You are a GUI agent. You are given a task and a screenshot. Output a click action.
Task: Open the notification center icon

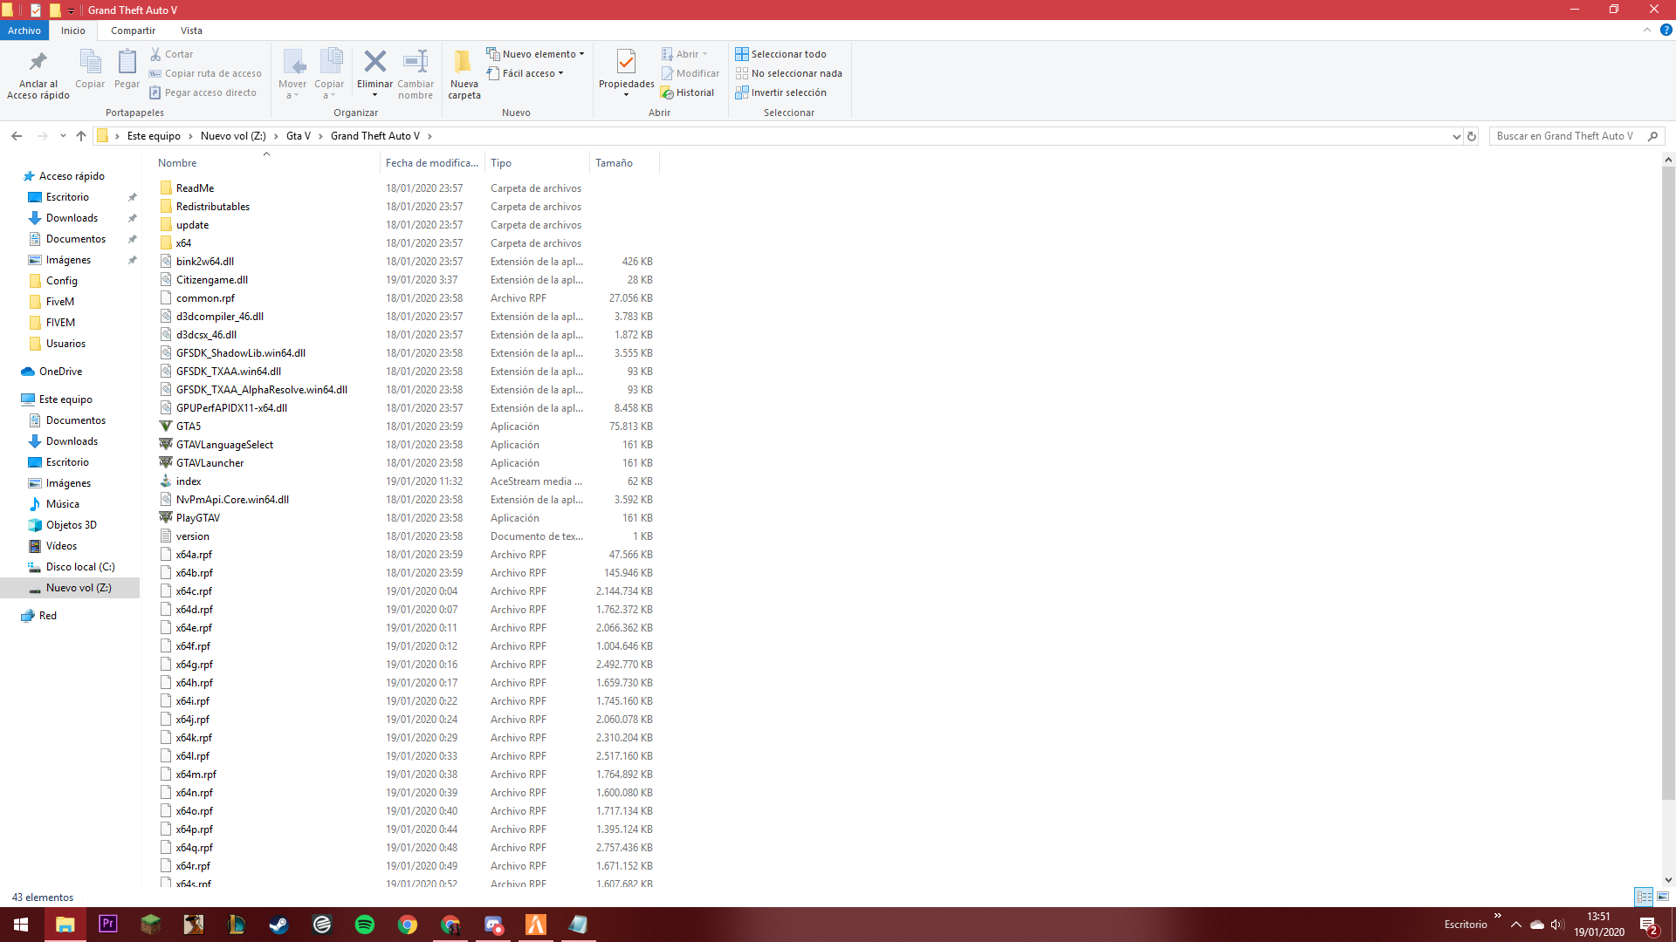1648,925
